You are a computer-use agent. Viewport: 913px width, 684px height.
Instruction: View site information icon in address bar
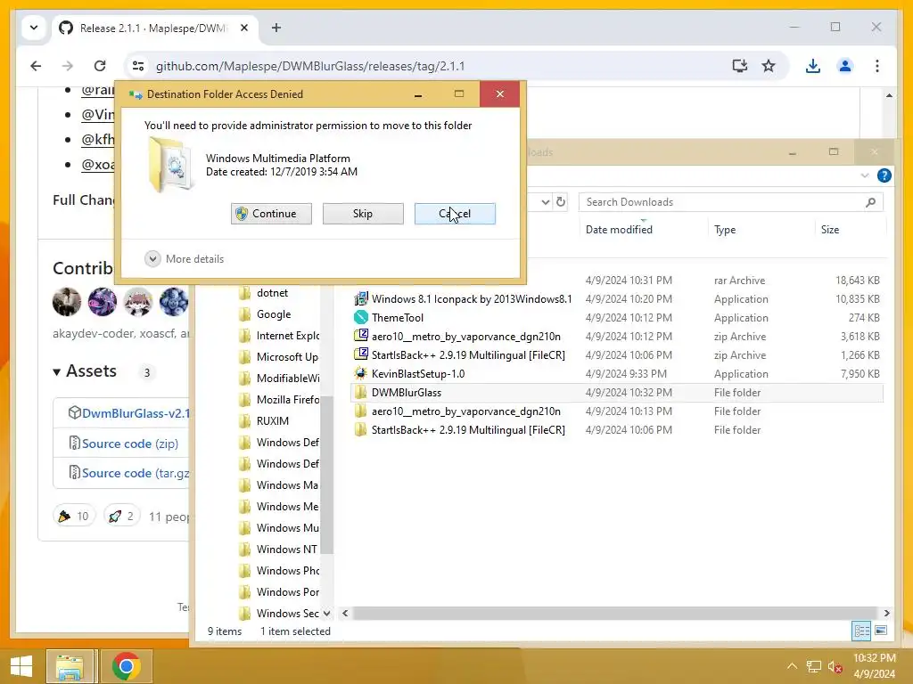click(138, 66)
